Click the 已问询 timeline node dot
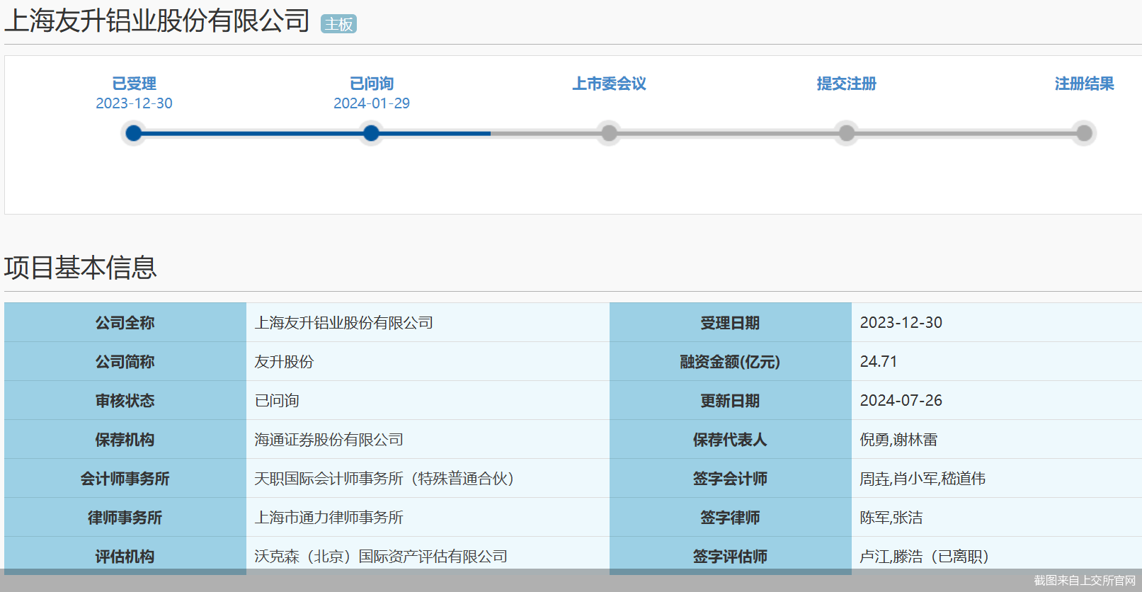The height and width of the screenshot is (592, 1142). (x=371, y=133)
